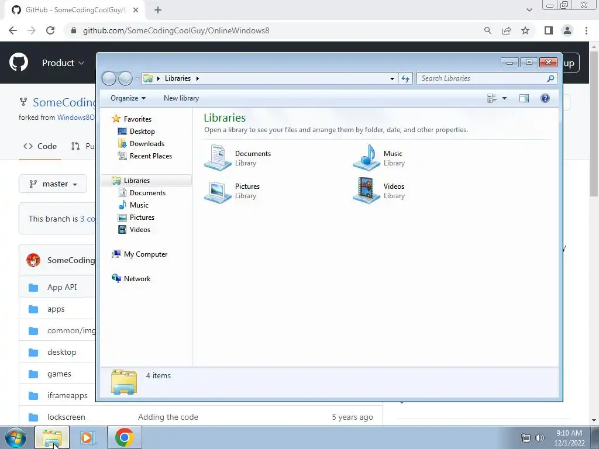Viewport: 599px width, 449px height.
Task: Click Chrome back button
Action: [x=13, y=30]
